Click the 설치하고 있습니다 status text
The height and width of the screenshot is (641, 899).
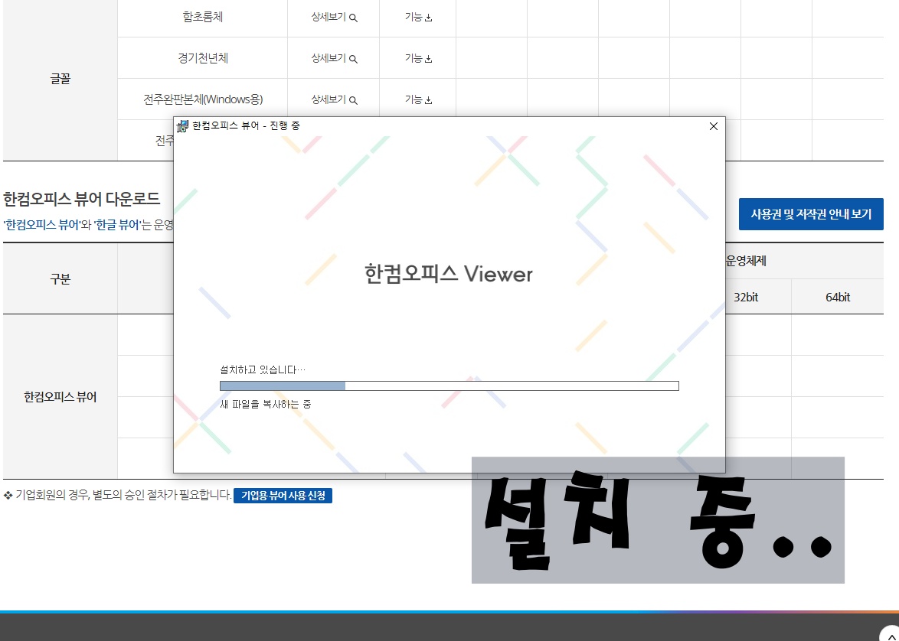[x=263, y=370]
